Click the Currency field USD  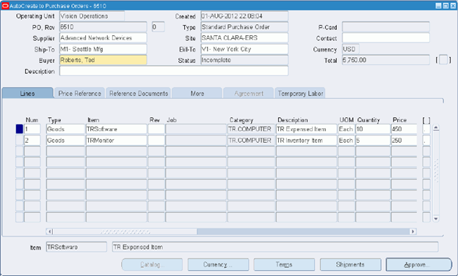point(351,49)
